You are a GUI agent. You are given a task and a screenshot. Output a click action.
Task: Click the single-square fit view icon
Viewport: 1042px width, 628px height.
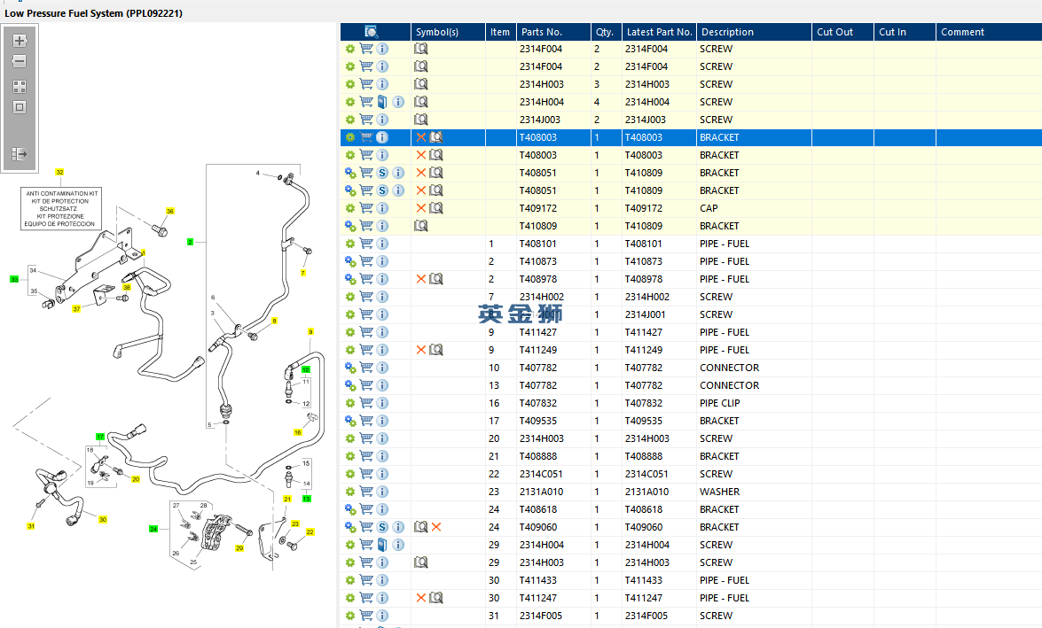[20, 107]
